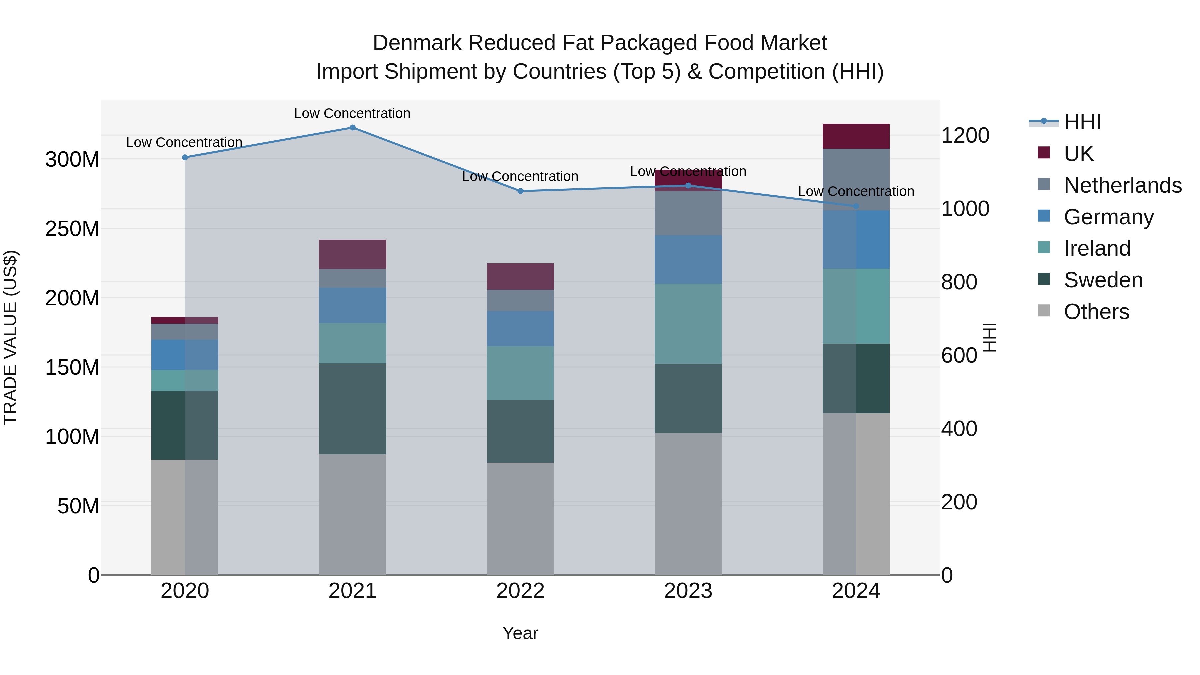Viewport: 1200px width, 675px height.
Task: Click the 2021 Sweden bar segment
Action: (353, 409)
